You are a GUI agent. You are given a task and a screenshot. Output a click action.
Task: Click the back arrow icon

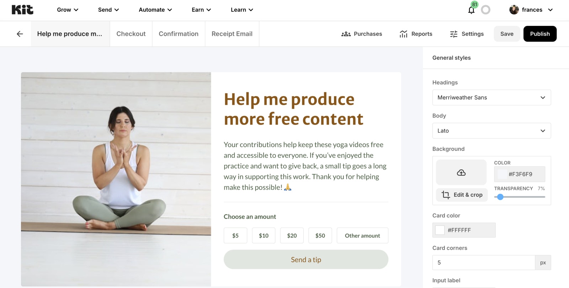[x=20, y=34]
